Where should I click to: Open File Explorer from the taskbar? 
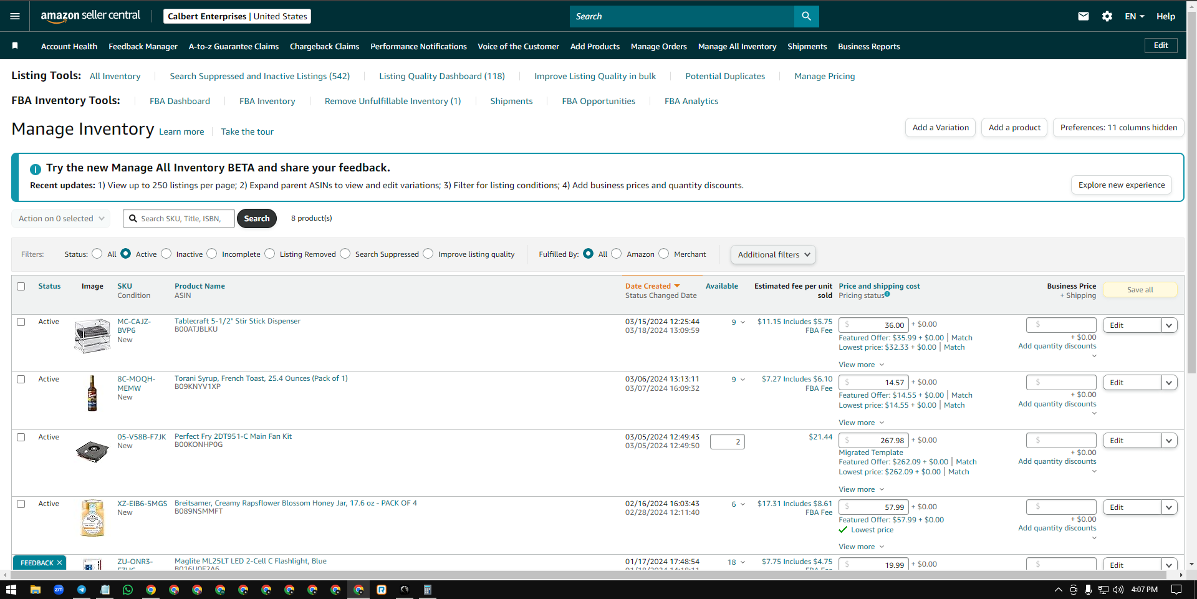click(x=36, y=590)
